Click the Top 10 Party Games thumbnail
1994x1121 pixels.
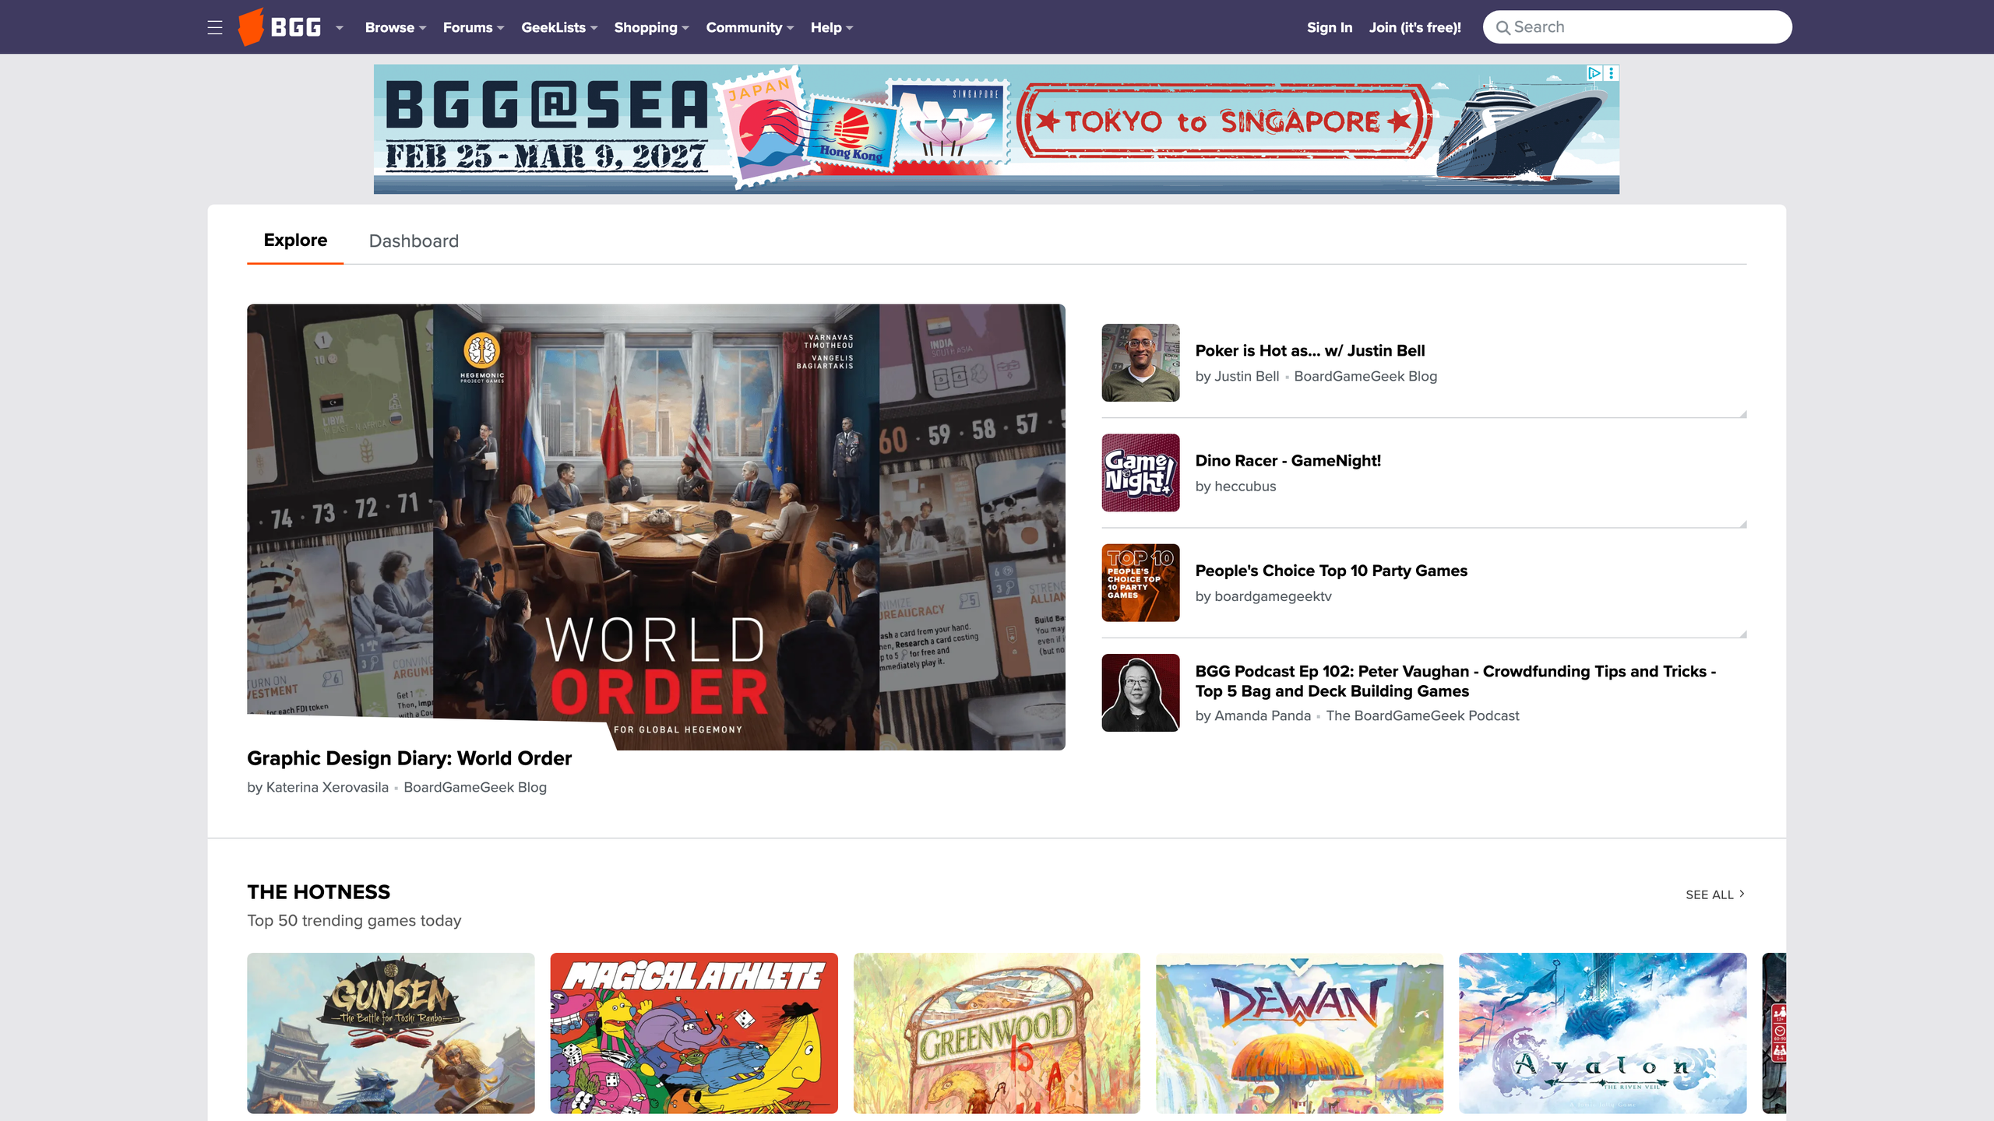click(1140, 583)
